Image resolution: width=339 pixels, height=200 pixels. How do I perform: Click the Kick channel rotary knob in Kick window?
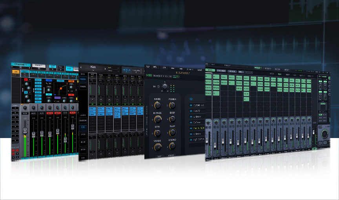pyautogui.click(x=93, y=100)
